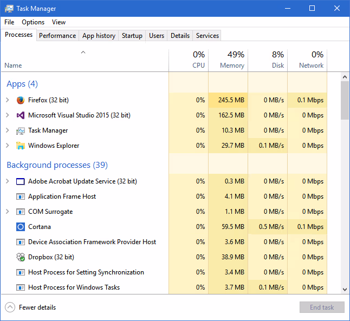Select Host Process for Setting Synchronization row
Image resolution: width=350 pixels, height=321 pixels.
(164, 272)
